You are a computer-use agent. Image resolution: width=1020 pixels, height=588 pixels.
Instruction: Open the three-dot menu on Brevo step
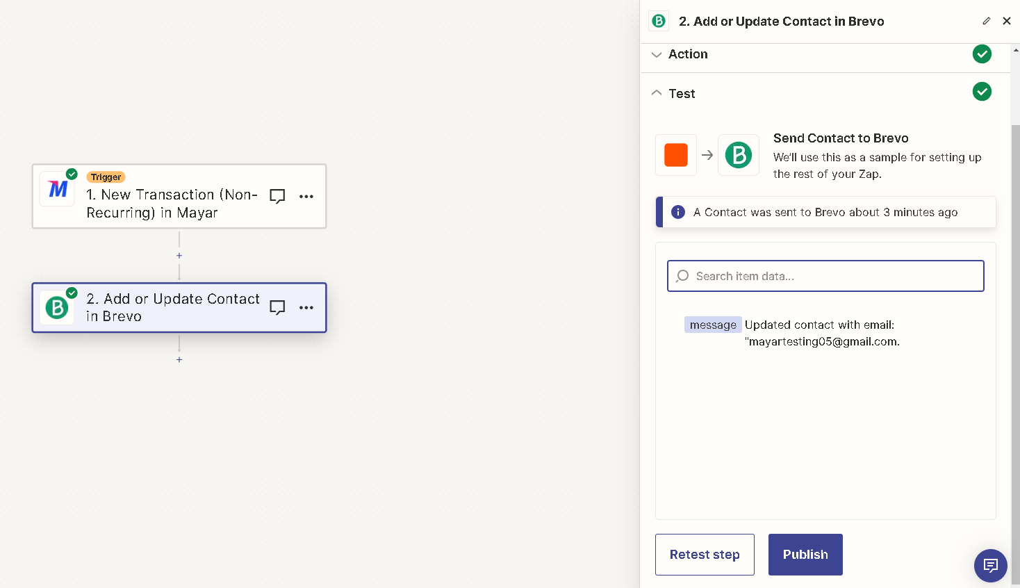pyautogui.click(x=306, y=308)
